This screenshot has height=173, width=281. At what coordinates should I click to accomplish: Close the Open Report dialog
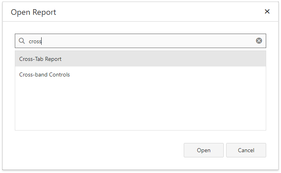click(x=267, y=12)
